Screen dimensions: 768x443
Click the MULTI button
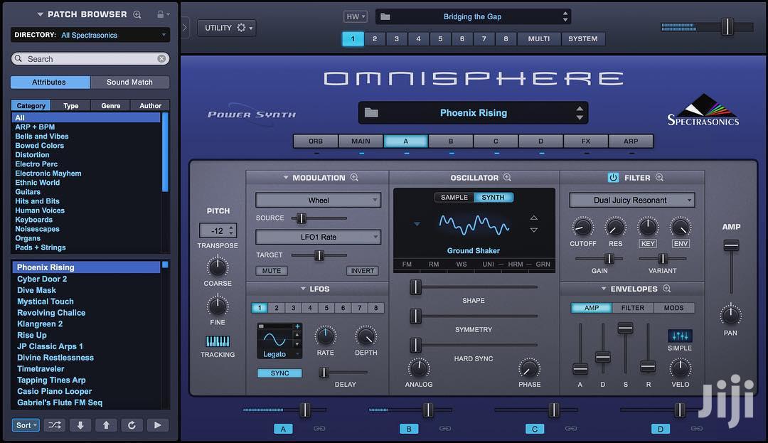tap(539, 38)
